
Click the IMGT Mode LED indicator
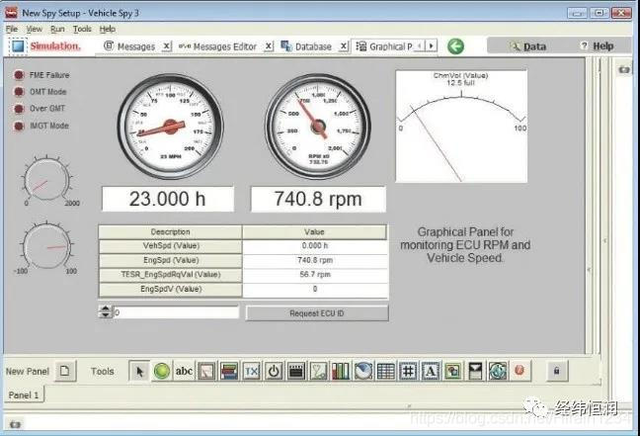click(x=19, y=126)
